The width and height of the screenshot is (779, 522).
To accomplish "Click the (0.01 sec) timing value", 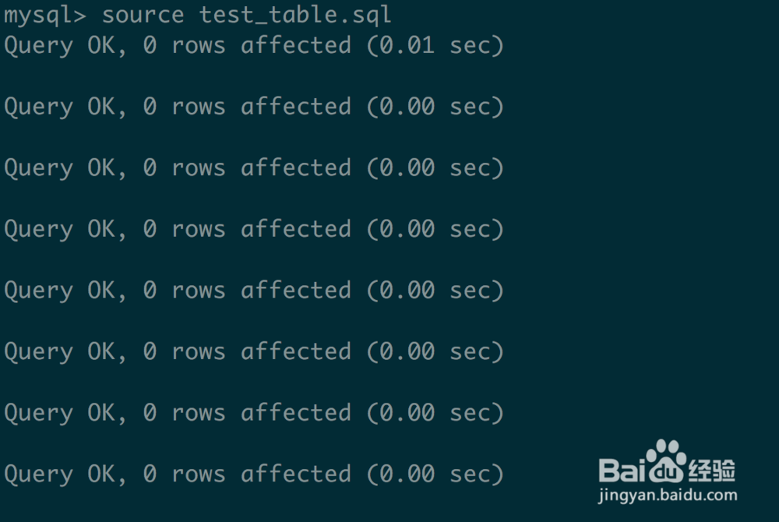I will [x=435, y=46].
